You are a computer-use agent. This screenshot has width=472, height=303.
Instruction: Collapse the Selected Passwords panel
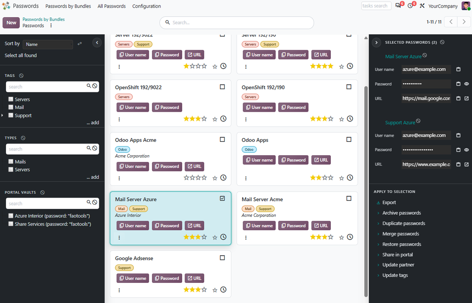[376, 43]
